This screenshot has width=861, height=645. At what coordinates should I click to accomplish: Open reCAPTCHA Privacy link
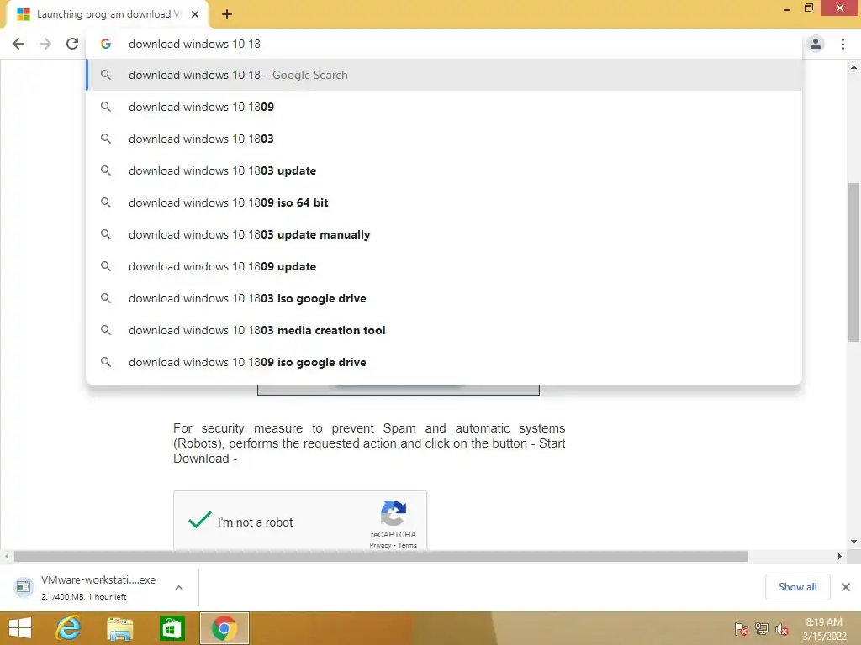click(380, 545)
